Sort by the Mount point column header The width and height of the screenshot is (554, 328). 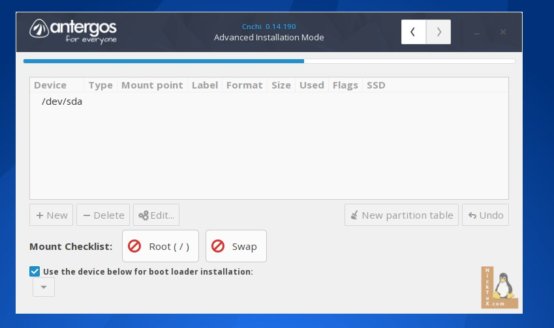152,85
